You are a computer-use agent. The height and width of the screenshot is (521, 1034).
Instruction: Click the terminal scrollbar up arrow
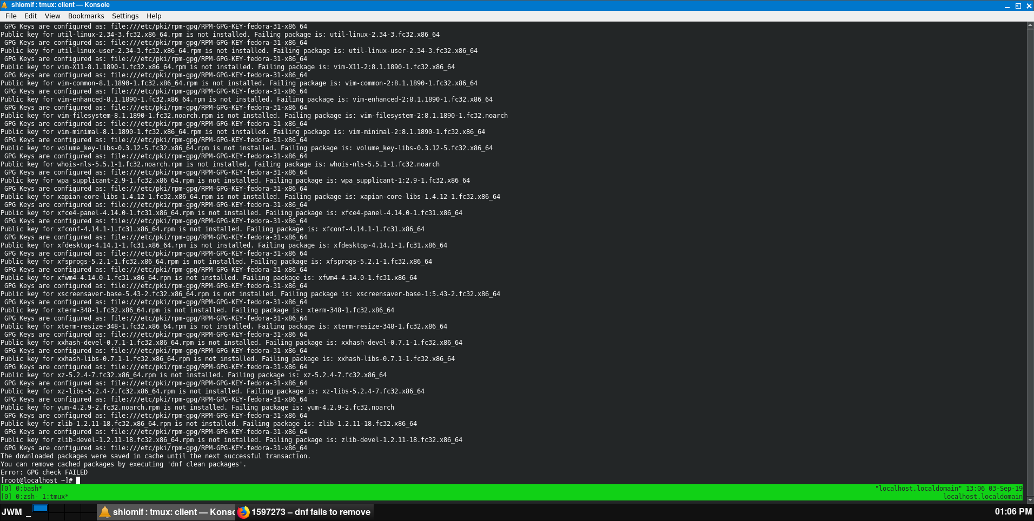point(1030,25)
